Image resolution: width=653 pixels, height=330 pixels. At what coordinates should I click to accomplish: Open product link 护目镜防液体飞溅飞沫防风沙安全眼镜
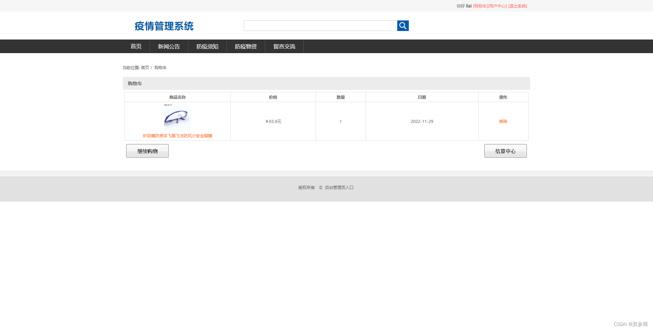(x=177, y=136)
